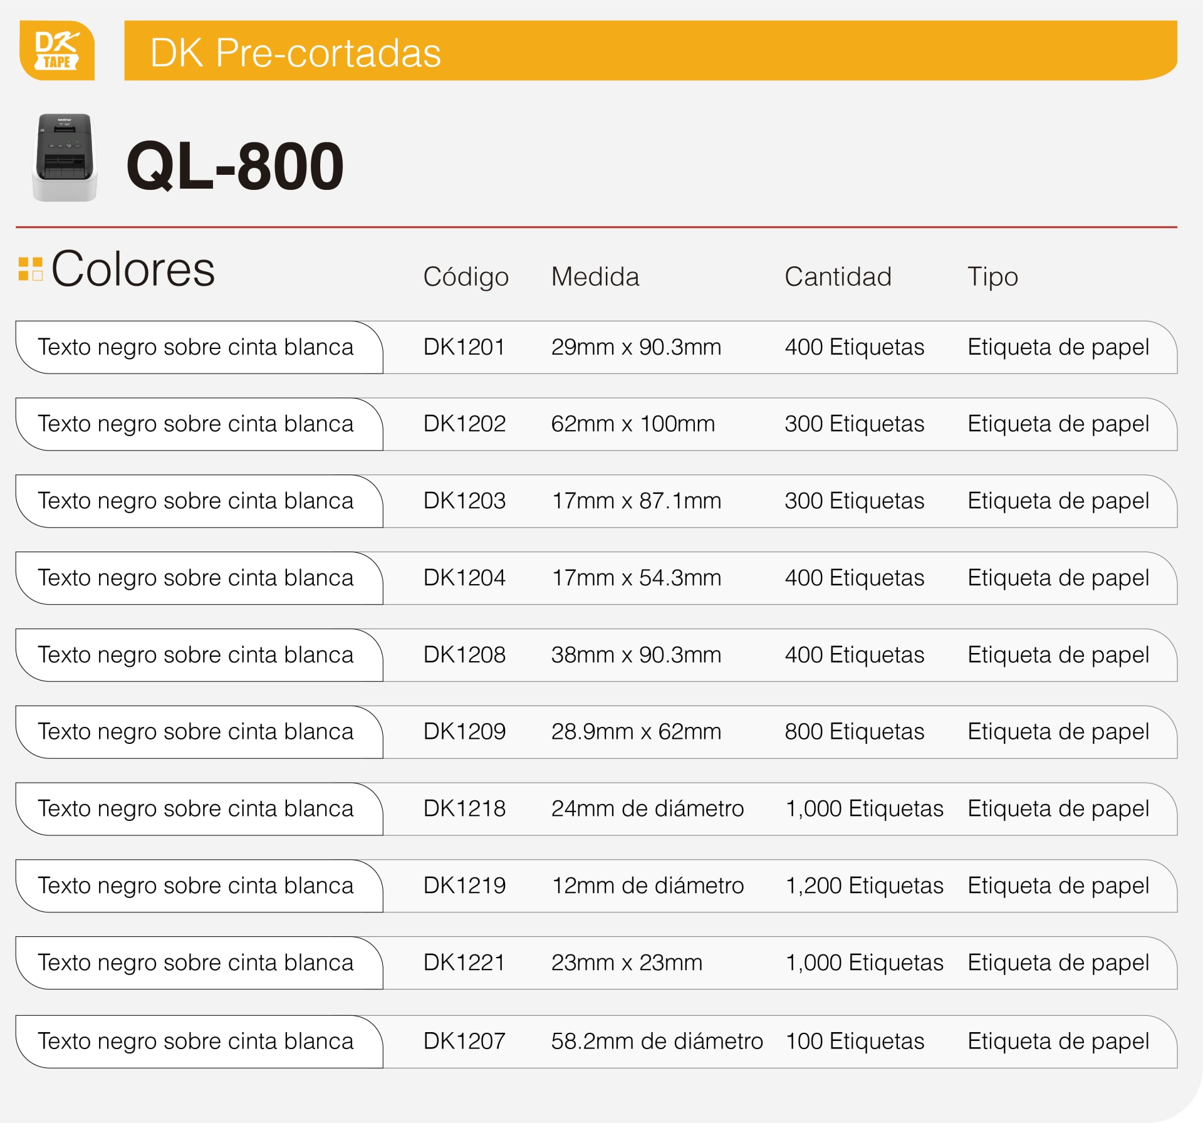The height and width of the screenshot is (1123, 1203).
Task: Click color label in DK1201 row
Action: 199,348
